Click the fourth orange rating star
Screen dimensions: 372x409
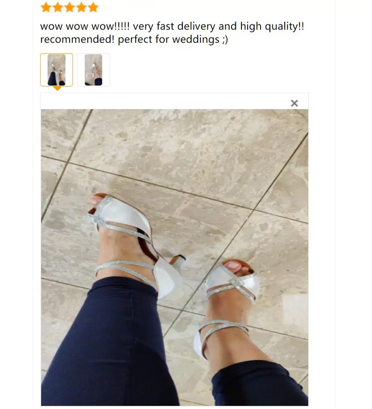pos(81,7)
